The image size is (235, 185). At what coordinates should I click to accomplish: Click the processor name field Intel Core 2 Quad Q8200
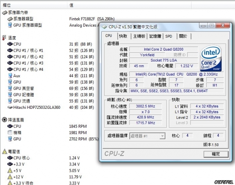tap(163, 49)
